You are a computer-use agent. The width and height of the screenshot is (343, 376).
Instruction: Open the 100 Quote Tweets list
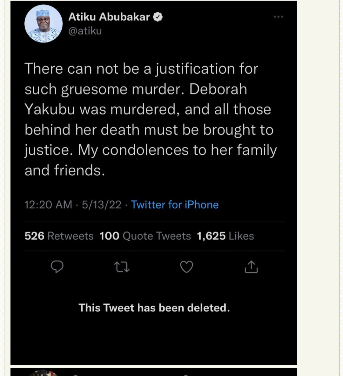(x=145, y=236)
